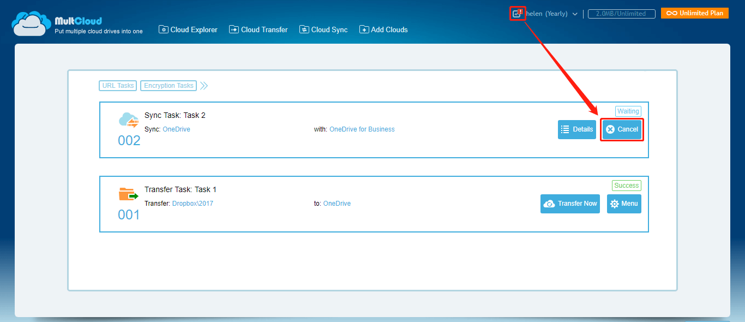Click Transfer Now for Task 1
This screenshot has height=322, width=745.
coord(570,204)
